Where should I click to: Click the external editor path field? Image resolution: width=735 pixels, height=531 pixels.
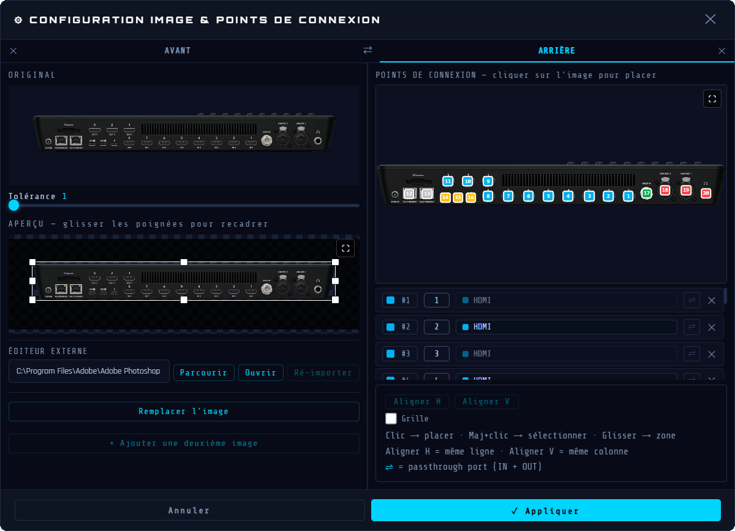(x=89, y=371)
